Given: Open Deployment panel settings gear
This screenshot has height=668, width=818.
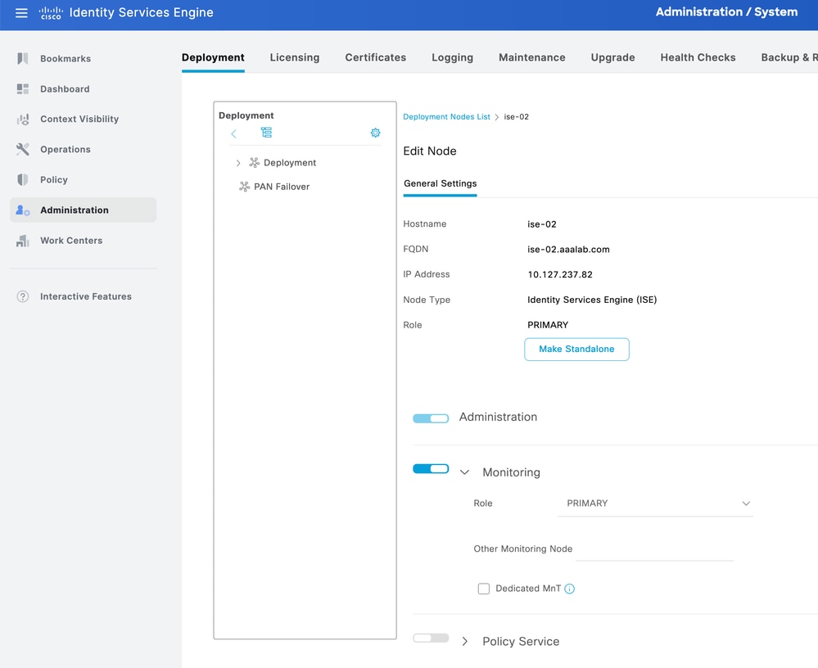Looking at the screenshot, I should point(375,133).
